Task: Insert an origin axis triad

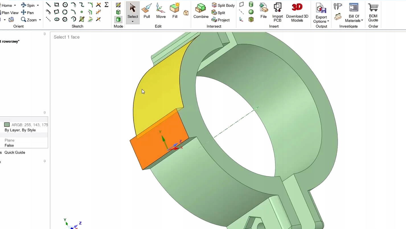Action: [x=241, y=19]
